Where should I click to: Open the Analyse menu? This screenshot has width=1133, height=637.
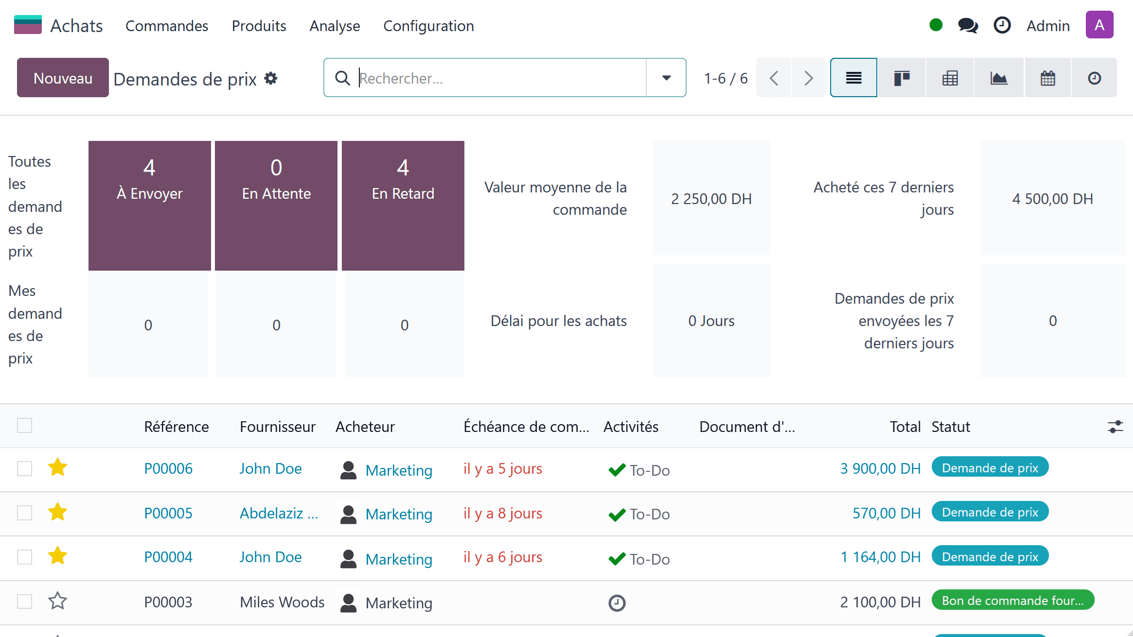(x=335, y=26)
